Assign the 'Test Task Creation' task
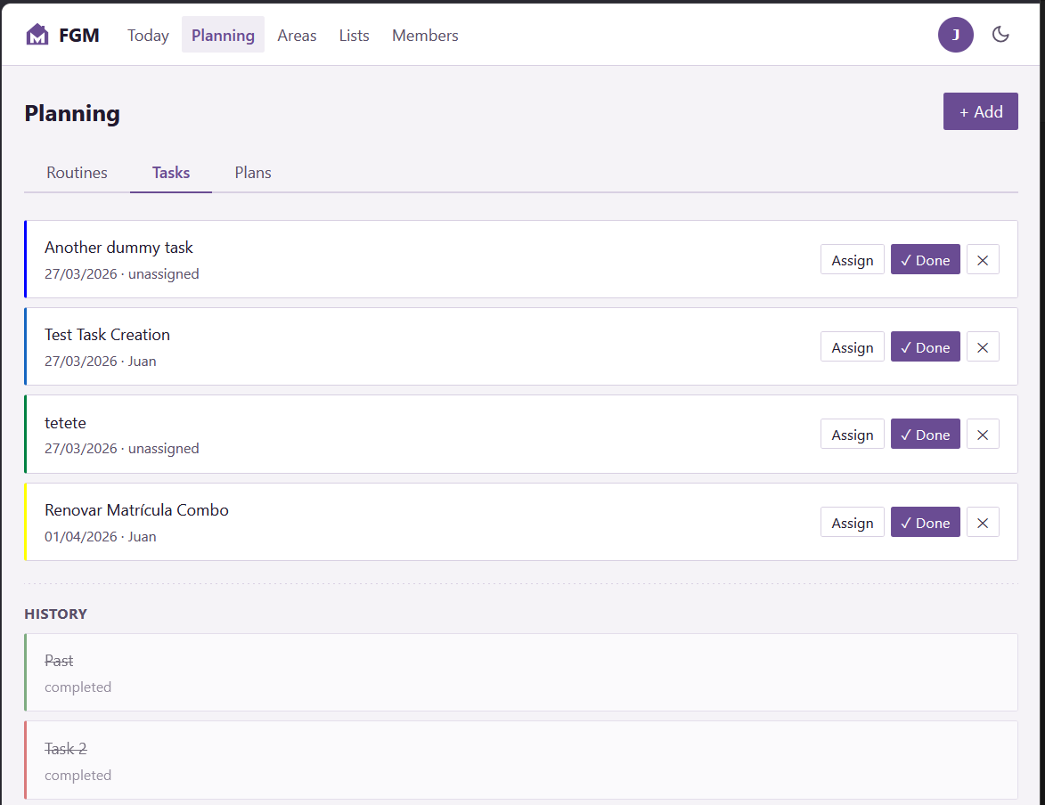The image size is (1045, 805). coord(853,347)
